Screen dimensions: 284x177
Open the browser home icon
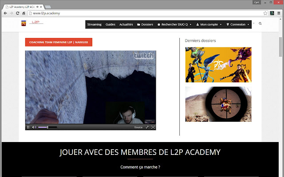[x=24, y=13]
